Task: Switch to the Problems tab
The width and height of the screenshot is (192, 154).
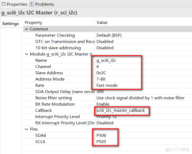Action: click(x=44, y=4)
